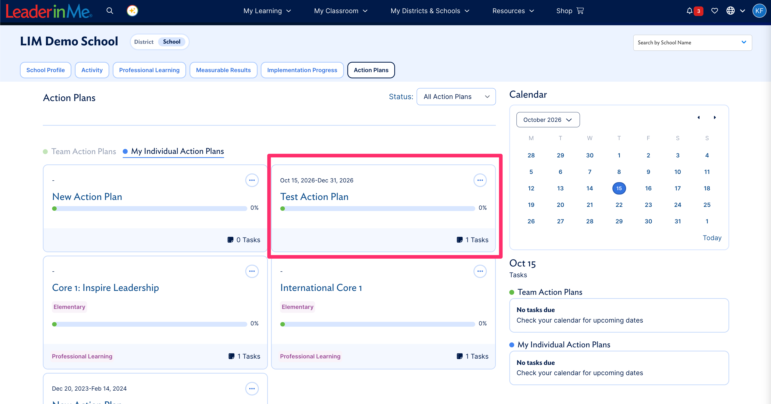Screen dimensions: 771x404
Task: Click Test Action Plan progress bar
Action: 378,208
